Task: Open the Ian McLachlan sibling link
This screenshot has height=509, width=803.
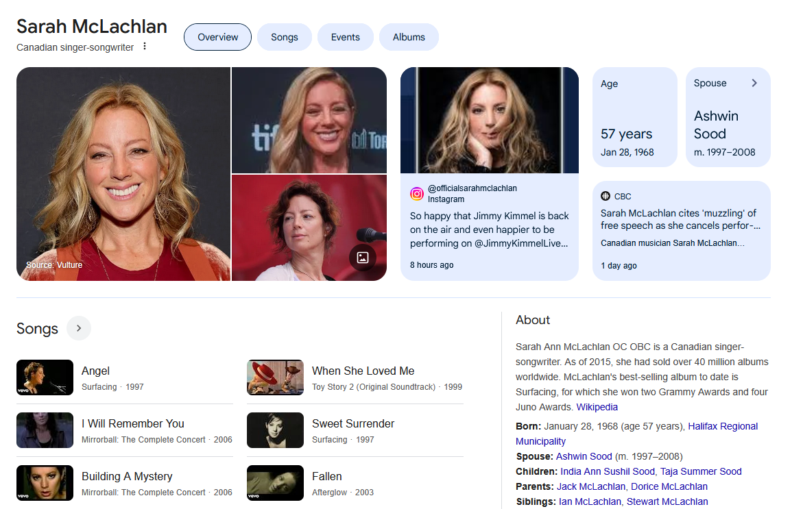Action: click(590, 502)
